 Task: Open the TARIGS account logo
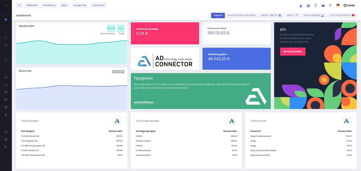point(349,5)
